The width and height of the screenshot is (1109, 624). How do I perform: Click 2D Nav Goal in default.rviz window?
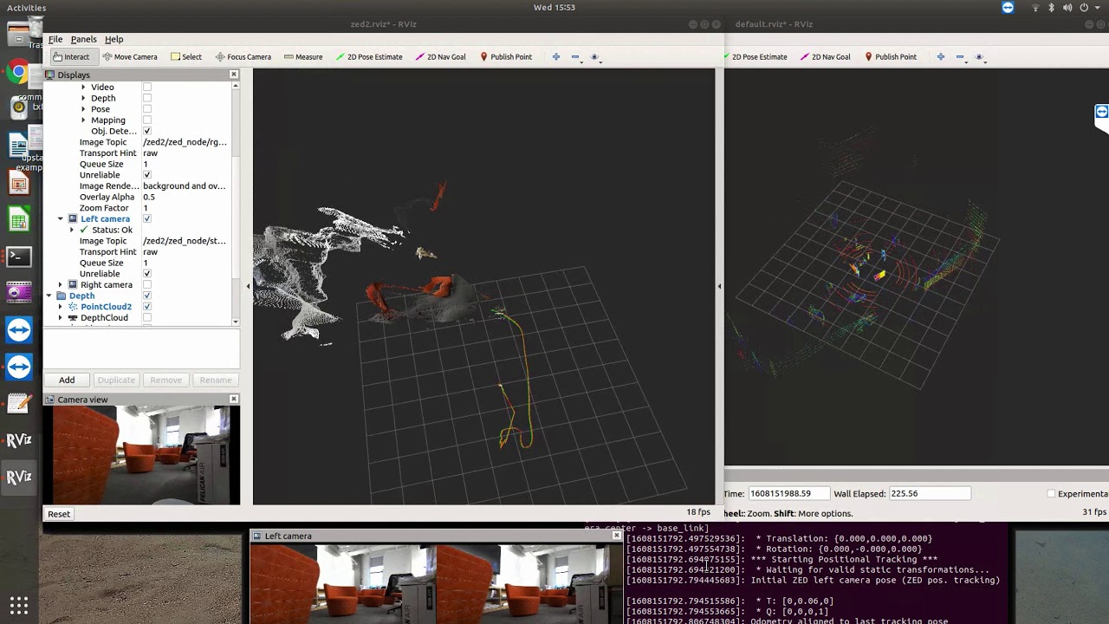tap(825, 56)
